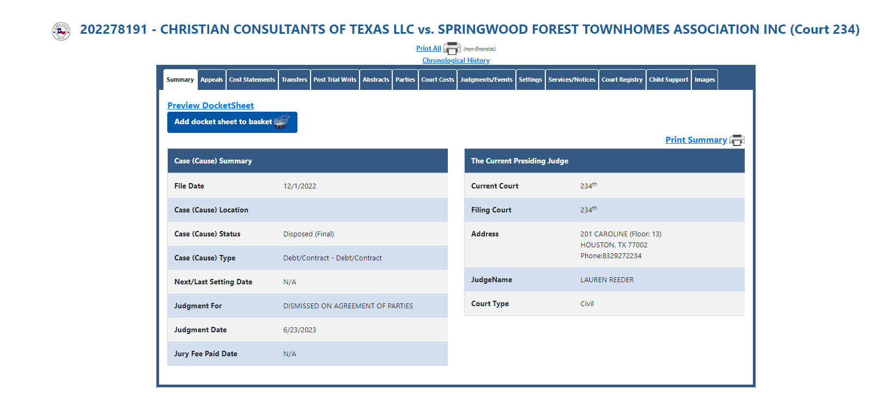
Task: Click the HOUSTON, TX 77002 line
Action: pos(614,245)
